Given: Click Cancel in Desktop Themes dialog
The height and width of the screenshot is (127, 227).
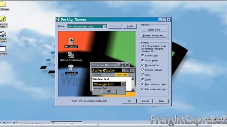Looking at the screenshot, I should [x=145, y=101].
